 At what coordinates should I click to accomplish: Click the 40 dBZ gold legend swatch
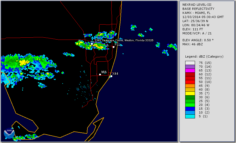pos(190,90)
